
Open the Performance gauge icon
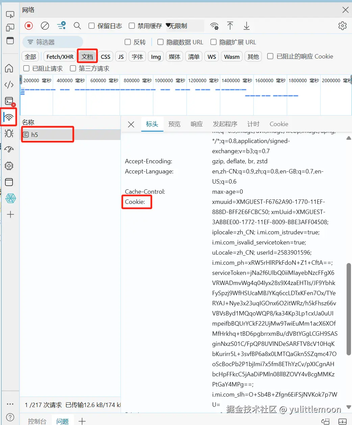pyautogui.click(x=9, y=149)
